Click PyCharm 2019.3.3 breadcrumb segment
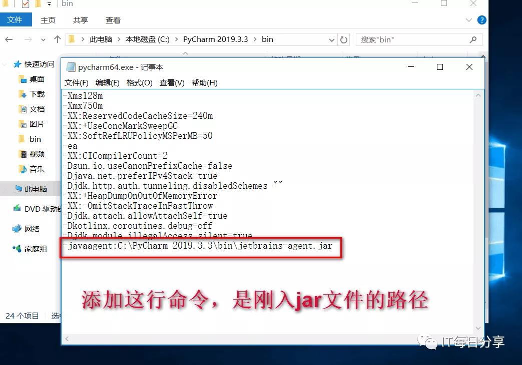The width and height of the screenshot is (522, 365). (215, 39)
